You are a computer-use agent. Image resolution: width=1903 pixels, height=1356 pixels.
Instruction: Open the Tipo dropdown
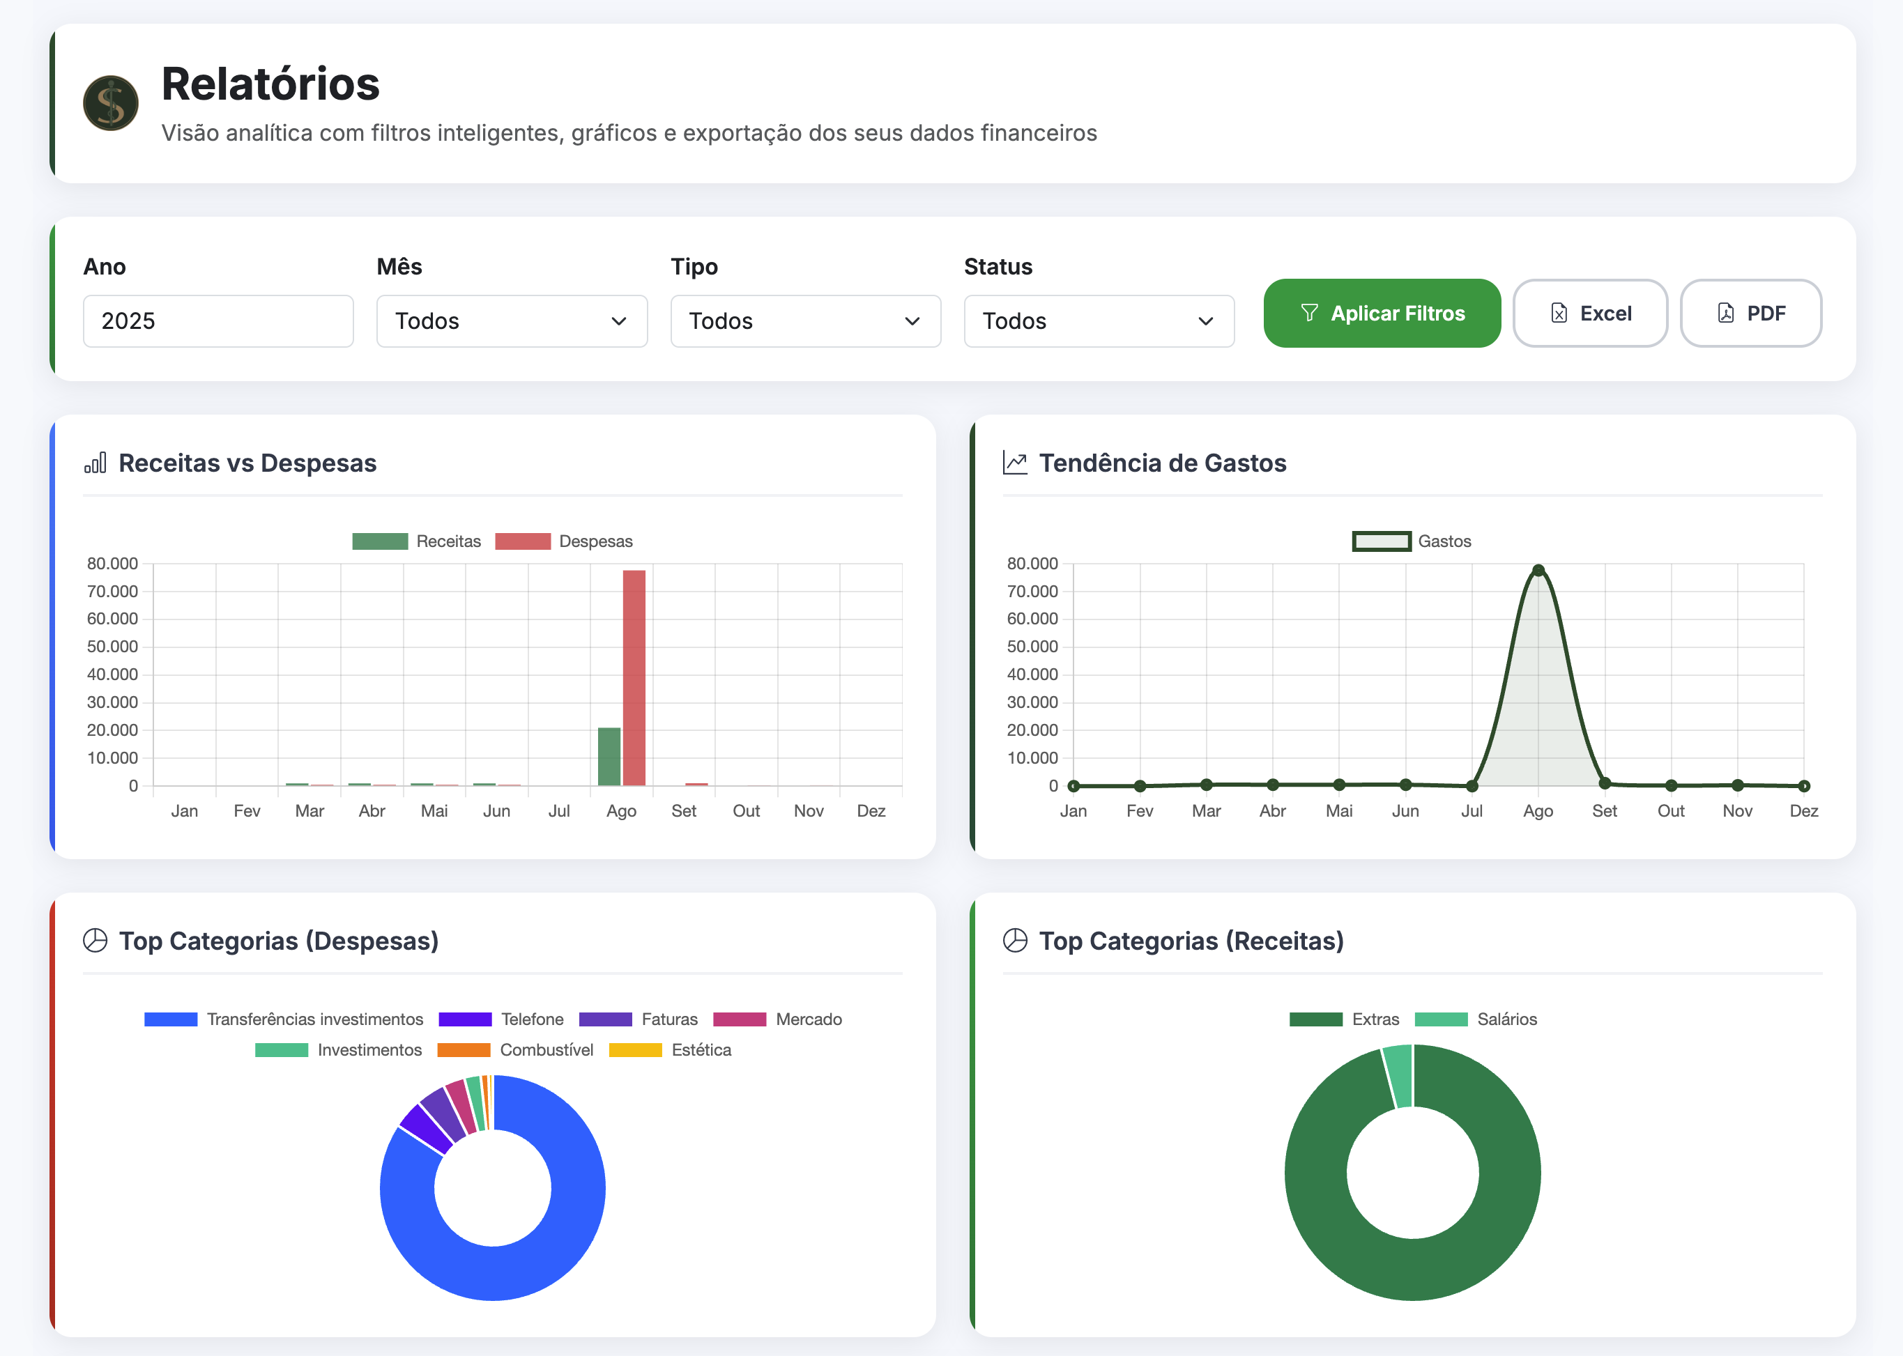coord(805,321)
